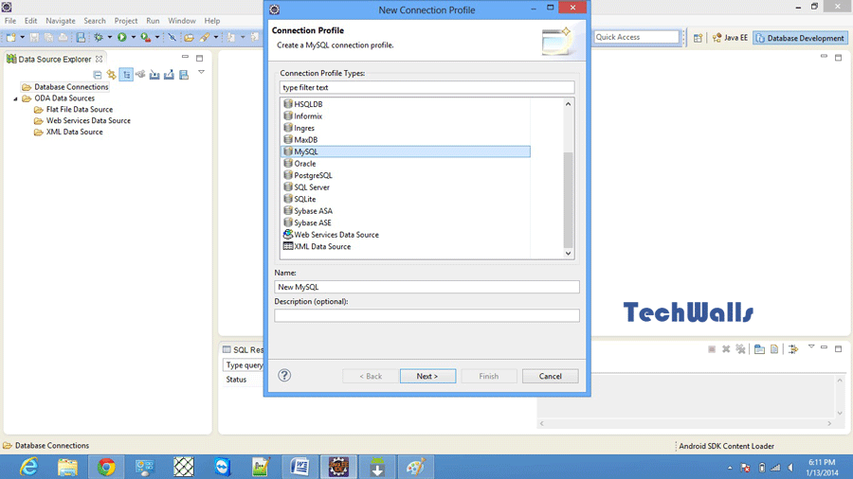Click the profile types list scrollbar thumb
853x479 pixels.
(x=568, y=200)
